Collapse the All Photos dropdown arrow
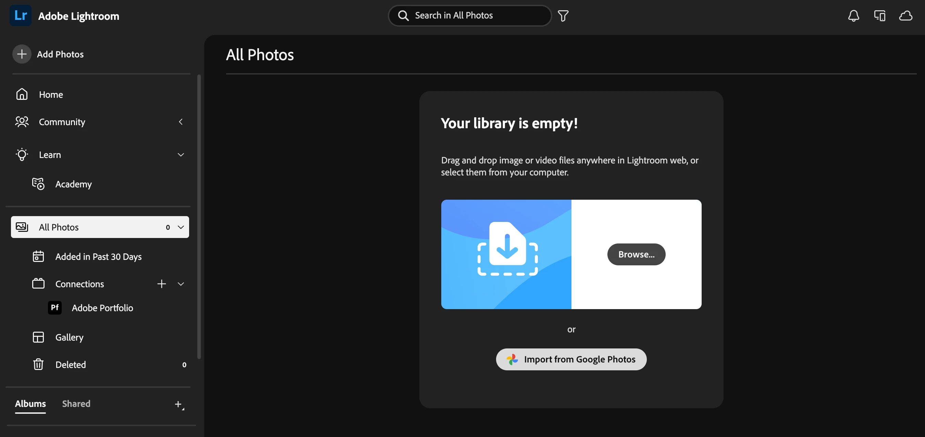Image resolution: width=925 pixels, height=437 pixels. pyautogui.click(x=181, y=227)
